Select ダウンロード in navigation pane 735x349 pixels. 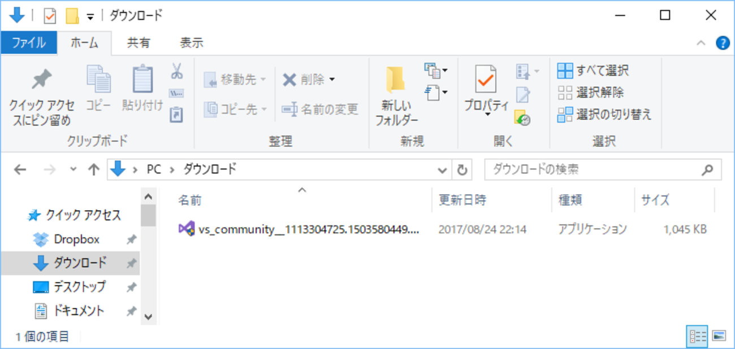70,263
